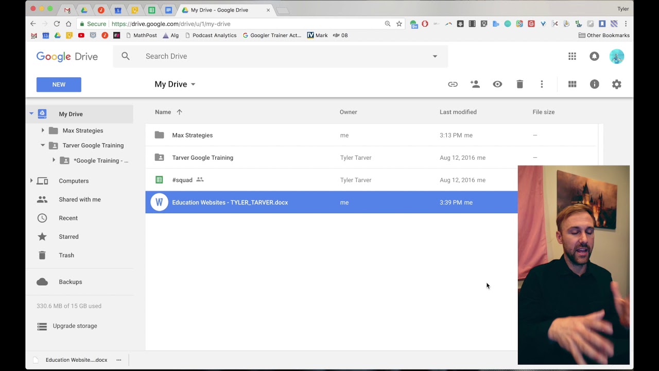This screenshot has height=371, width=659.
Task: Click the File size column header
Action: click(544, 112)
